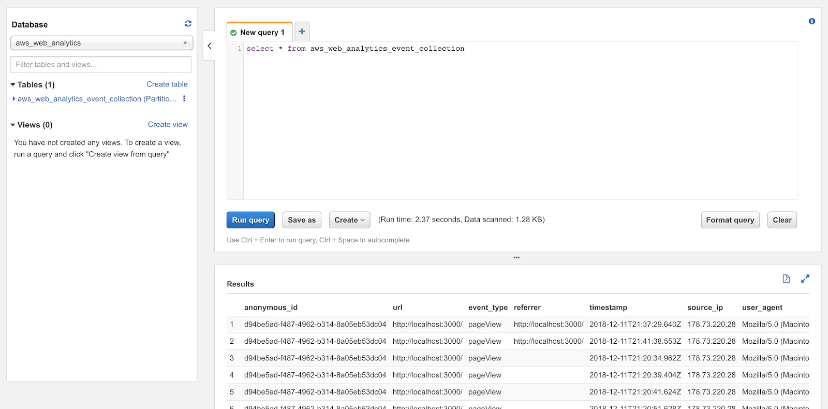Switch to the New query 1 tab
This screenshot has height=409, width=828.
click(x=260, y=32)
